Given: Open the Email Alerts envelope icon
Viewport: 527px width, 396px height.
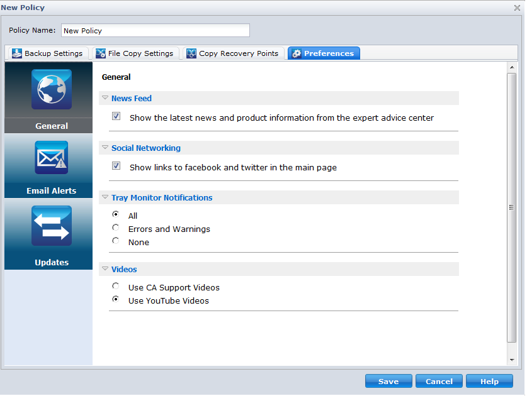Looking at the screenshot, I should point(51,158).
